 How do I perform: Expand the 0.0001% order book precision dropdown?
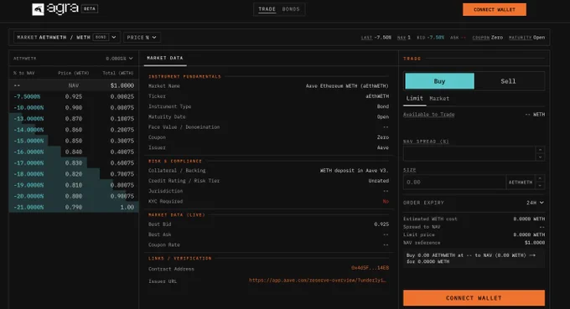119,59
